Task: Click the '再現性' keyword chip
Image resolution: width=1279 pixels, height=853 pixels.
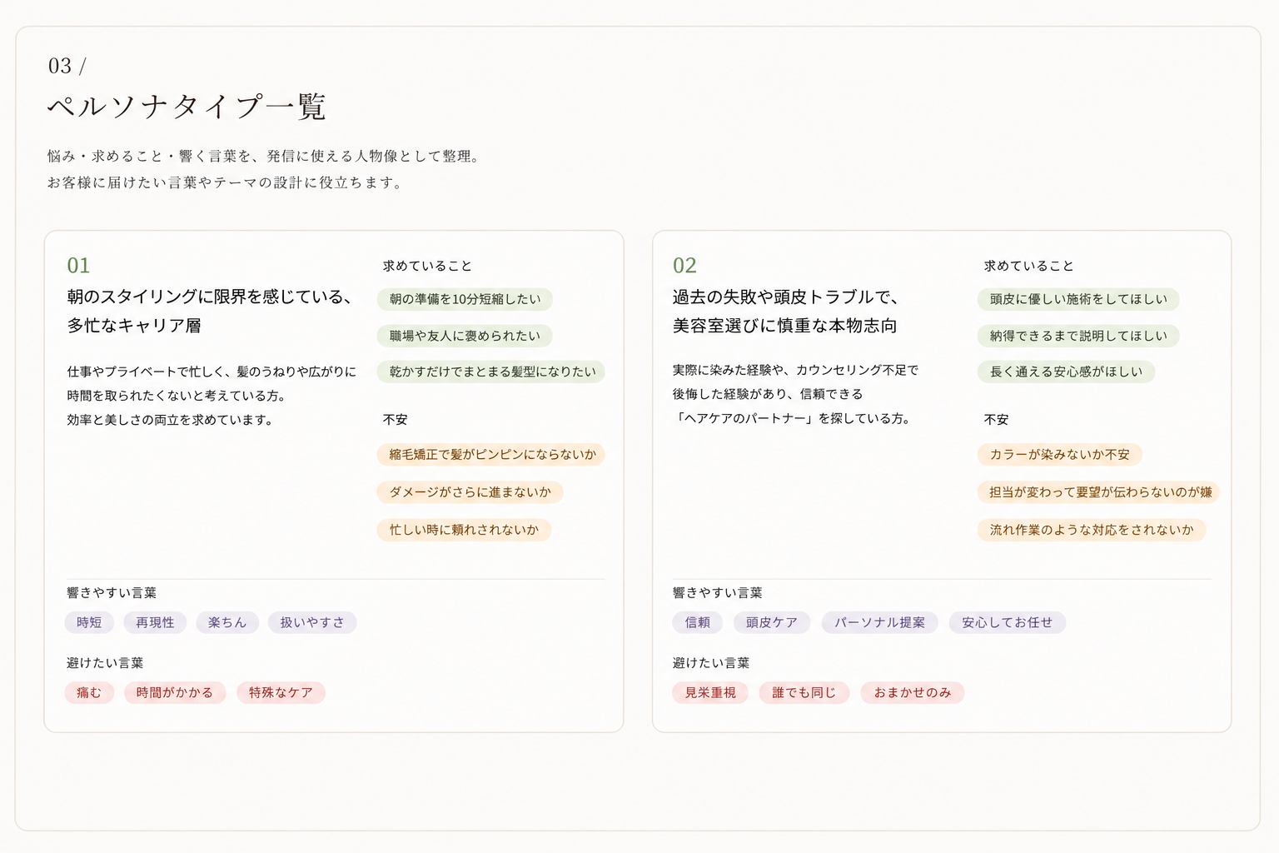Action: [x=155, y=622]
